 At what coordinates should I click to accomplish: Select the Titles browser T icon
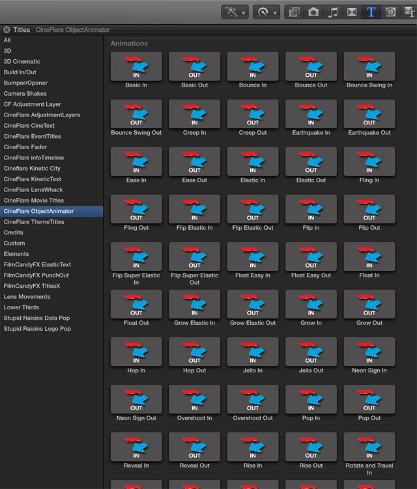(371, 12)
